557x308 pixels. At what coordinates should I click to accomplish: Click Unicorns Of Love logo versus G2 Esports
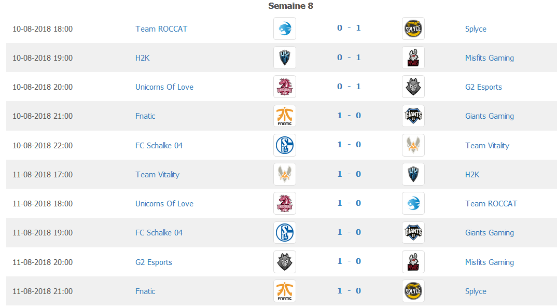coord(285,87)
